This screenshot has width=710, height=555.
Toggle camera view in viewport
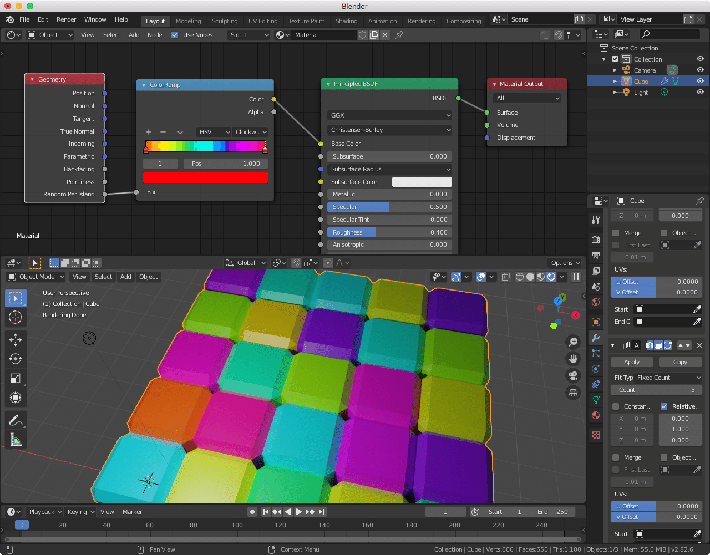click(573, 376)
